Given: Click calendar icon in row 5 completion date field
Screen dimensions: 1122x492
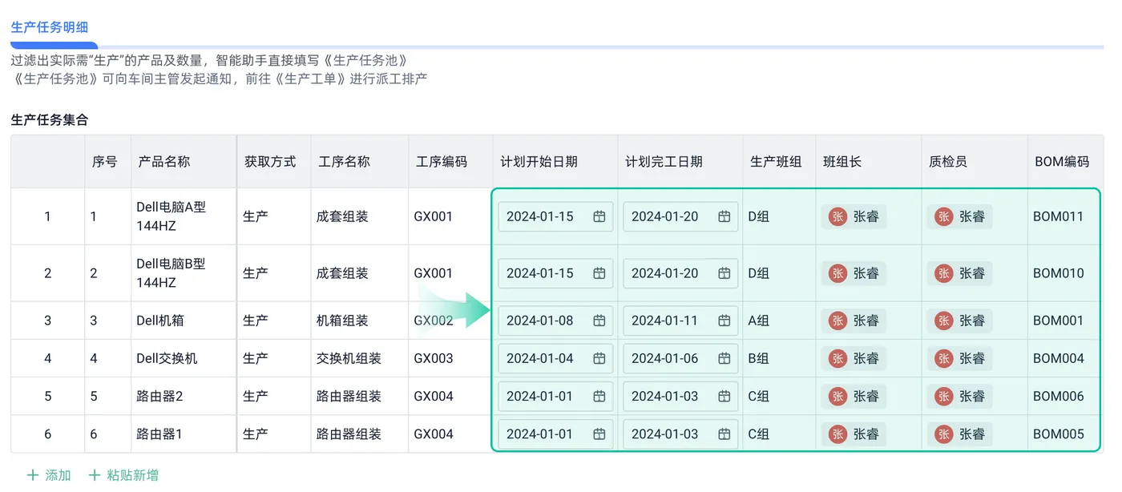Looking at the screenshot, I should (724, 396).
